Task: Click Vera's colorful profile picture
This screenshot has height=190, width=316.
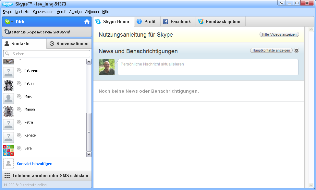Action: tap(8, 150)
